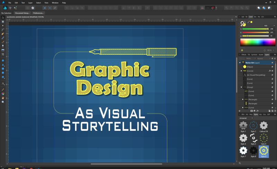Switch to the Symbols panel tab
This screenshot has height=169, width=277.
tap(254, 54)
